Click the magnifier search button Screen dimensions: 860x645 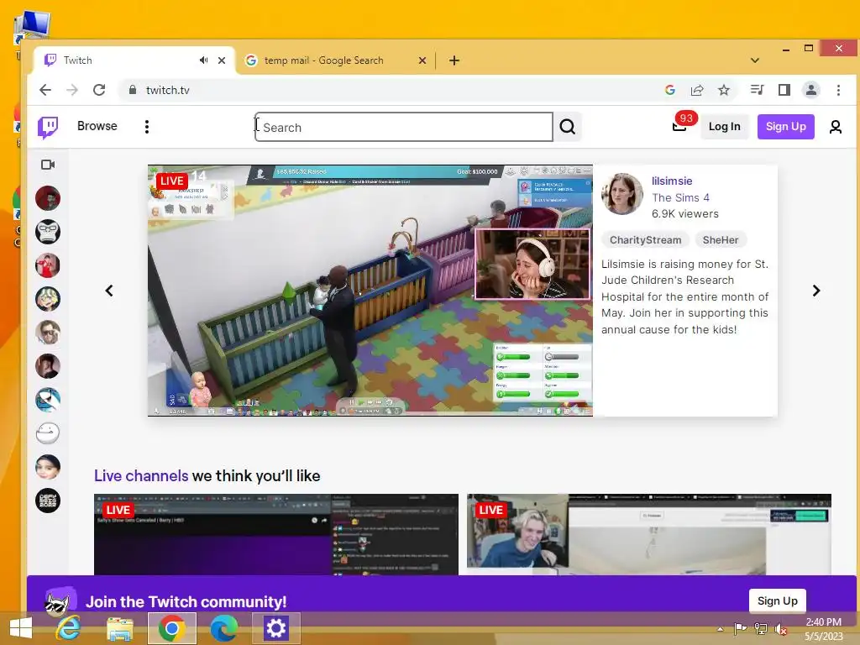coord(568,128)
